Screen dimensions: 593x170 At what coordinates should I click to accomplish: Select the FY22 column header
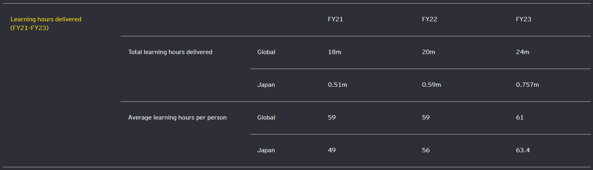(x=430, y=19)
